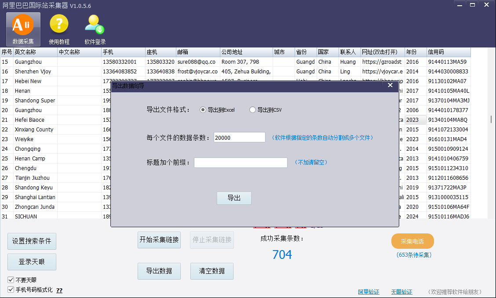This screenshot has width=496, height=298.
Task: Toggle the 不要天眼 checkbox
Action: 11,280
